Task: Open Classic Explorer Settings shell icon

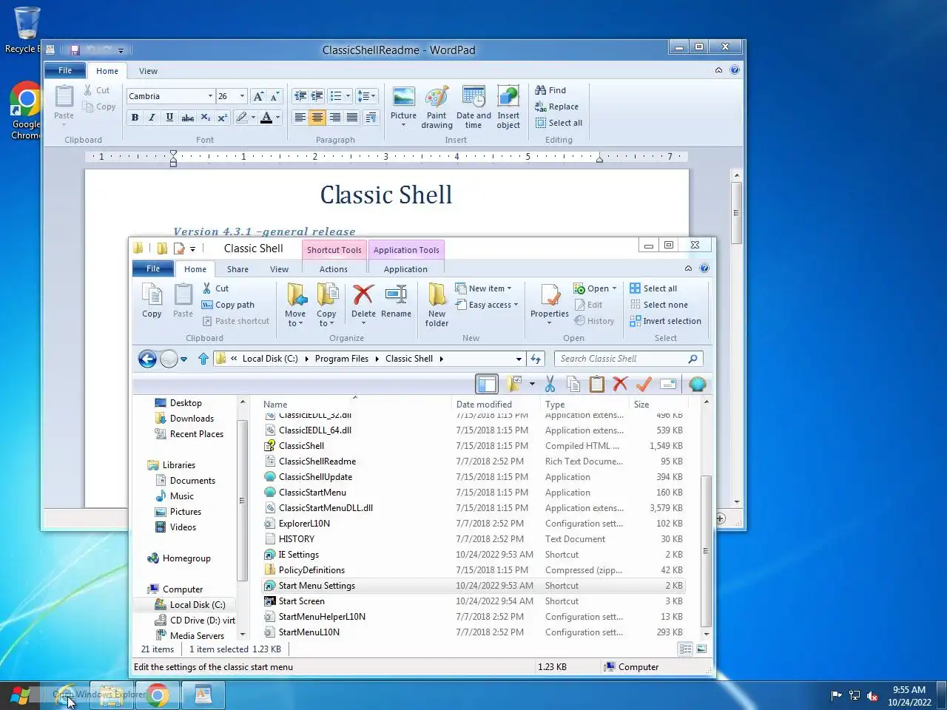Action: 697,384
